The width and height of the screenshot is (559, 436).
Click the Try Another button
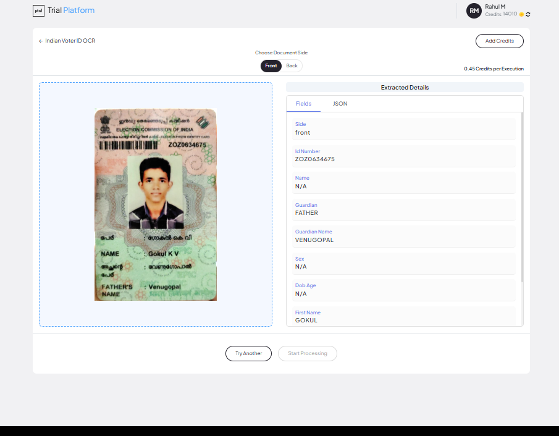248,353
